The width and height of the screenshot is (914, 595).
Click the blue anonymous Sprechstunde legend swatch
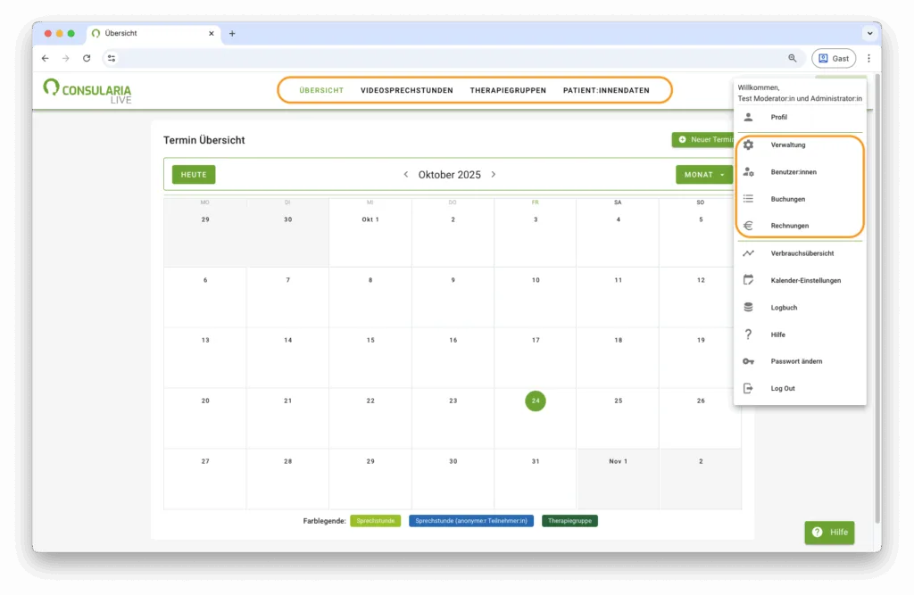pos(470,521)
